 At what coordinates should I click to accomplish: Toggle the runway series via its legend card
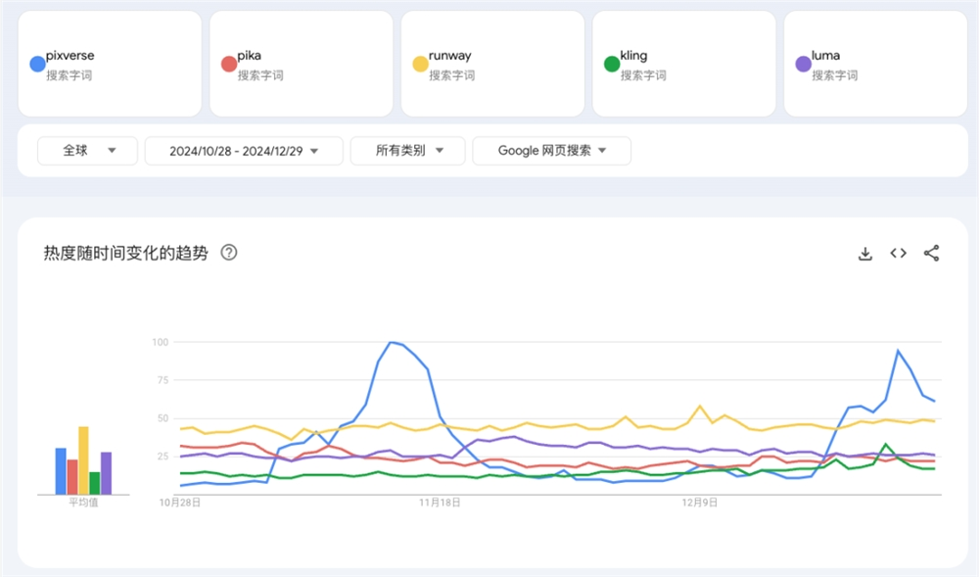[x=491, y=62]
